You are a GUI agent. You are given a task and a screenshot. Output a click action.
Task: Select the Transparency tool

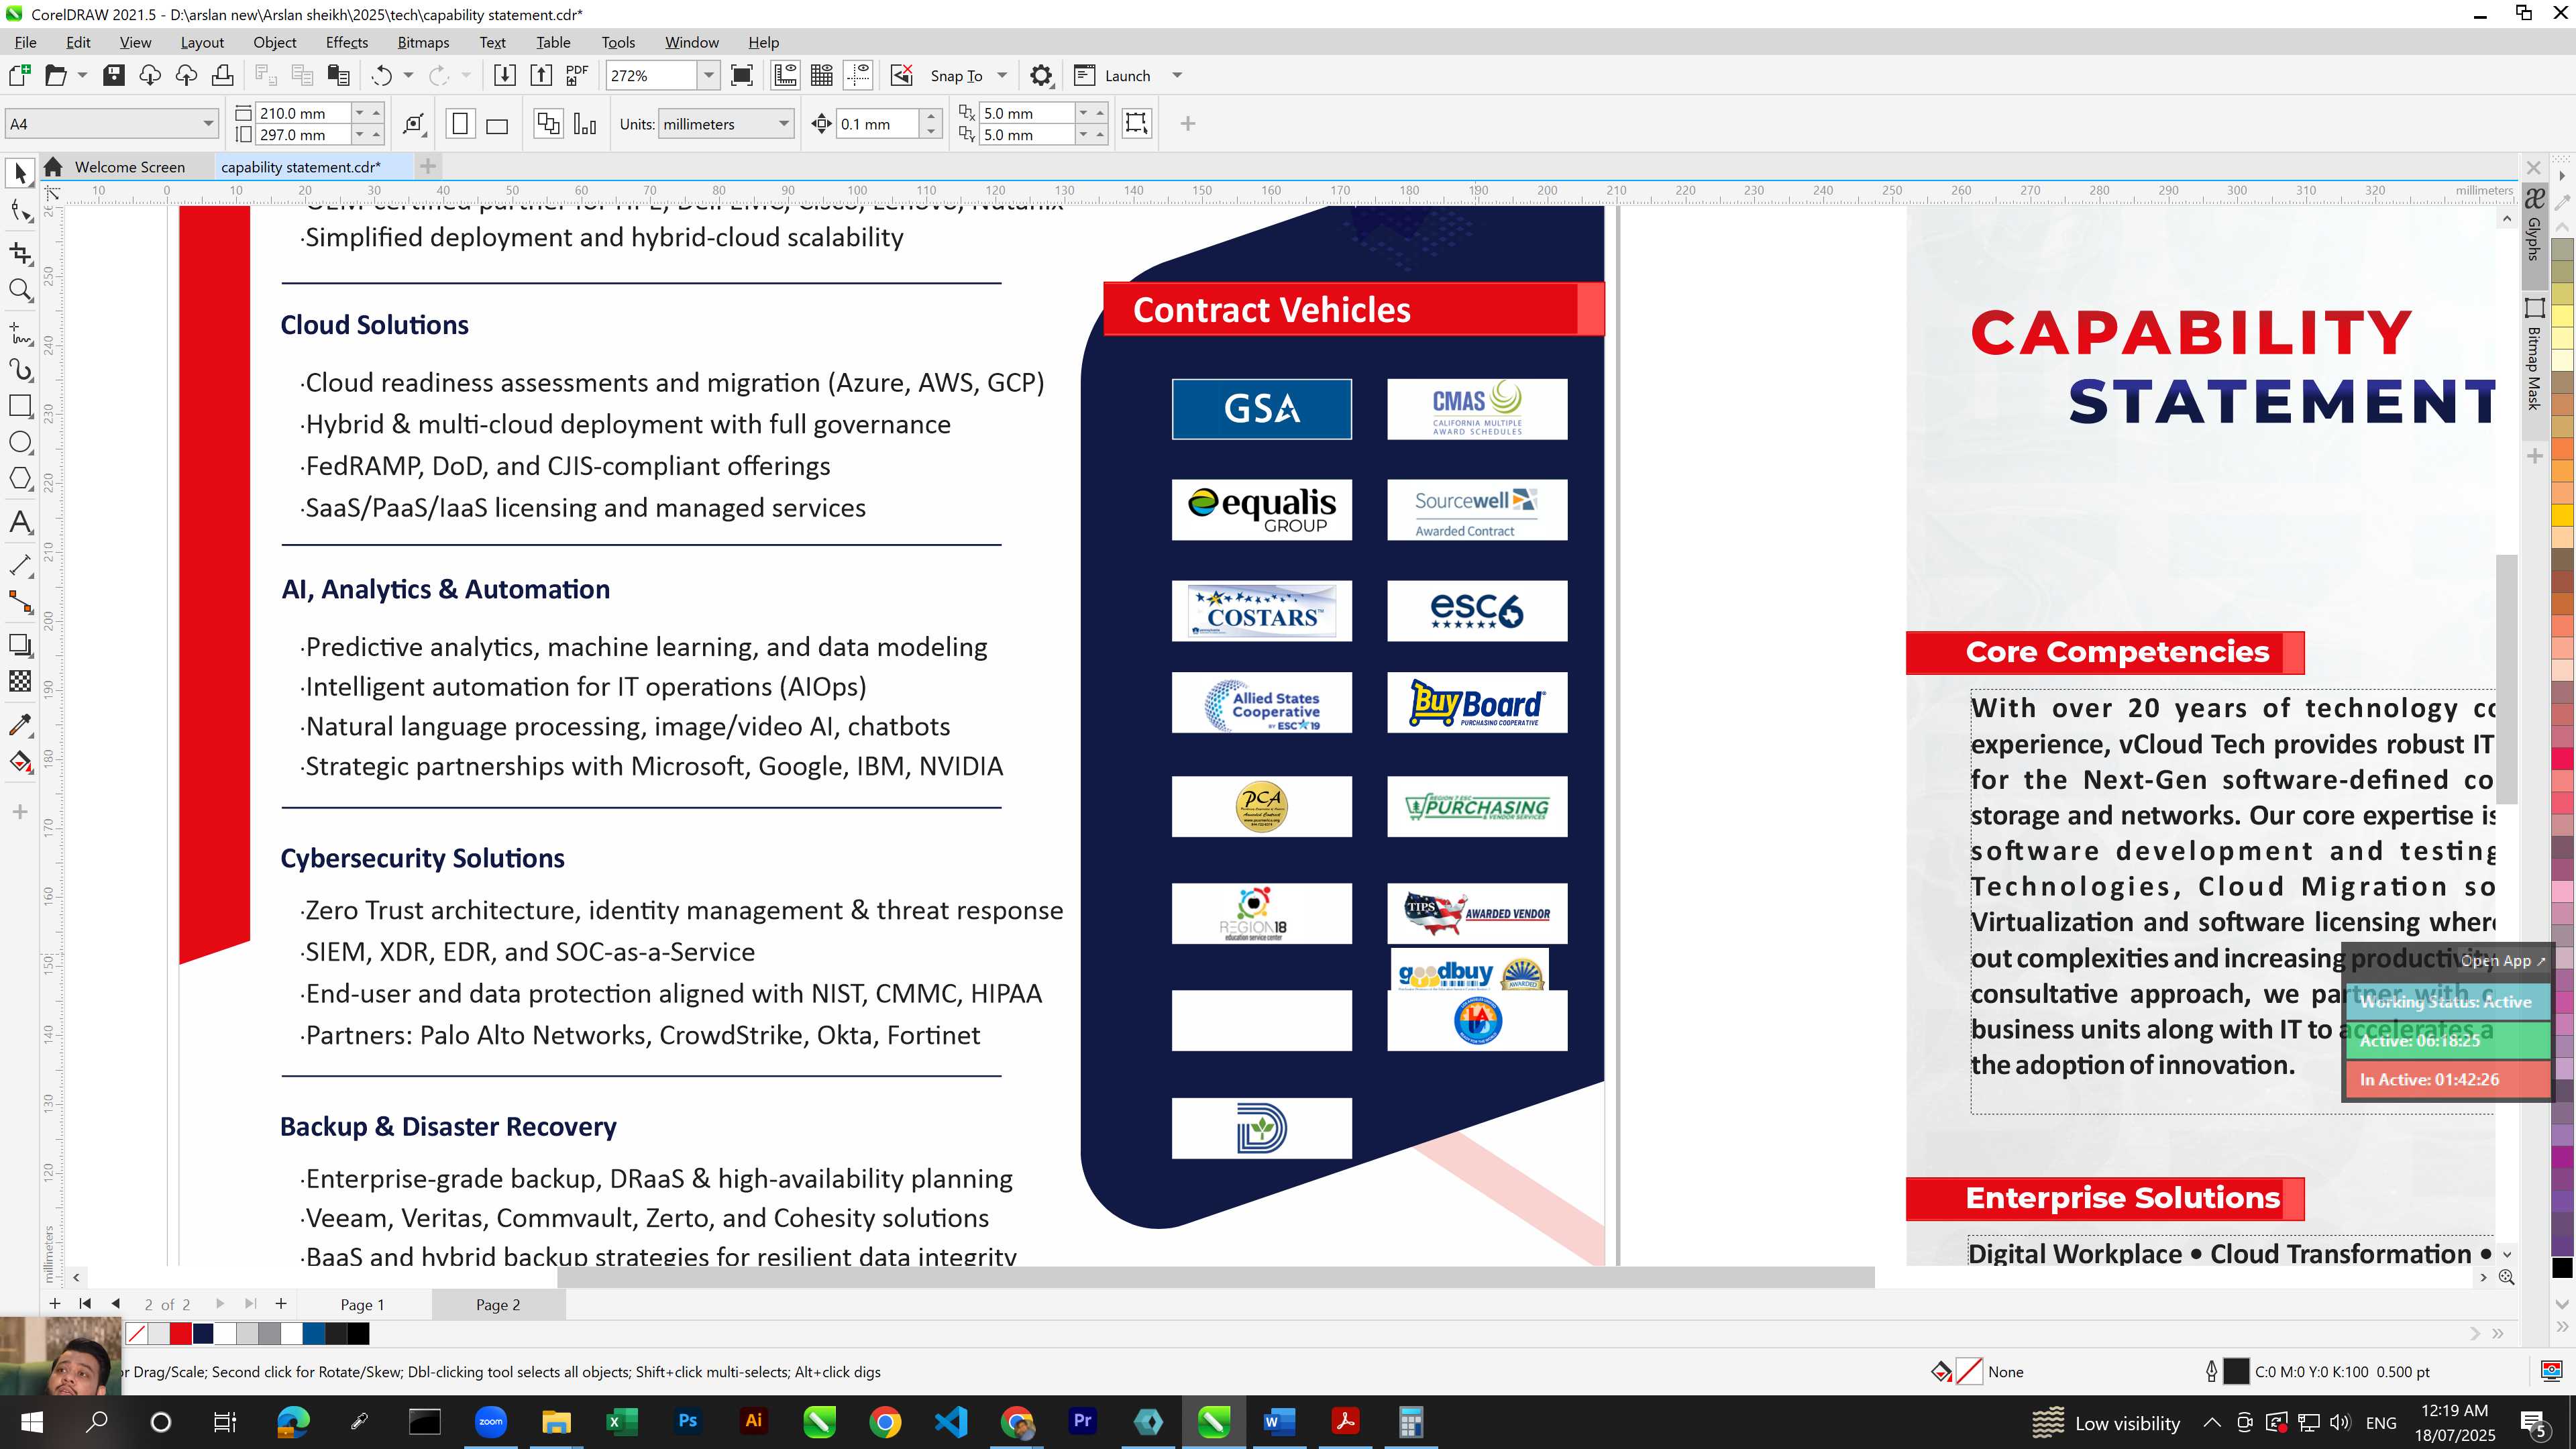pyautogui.click(x=20, y=682)
